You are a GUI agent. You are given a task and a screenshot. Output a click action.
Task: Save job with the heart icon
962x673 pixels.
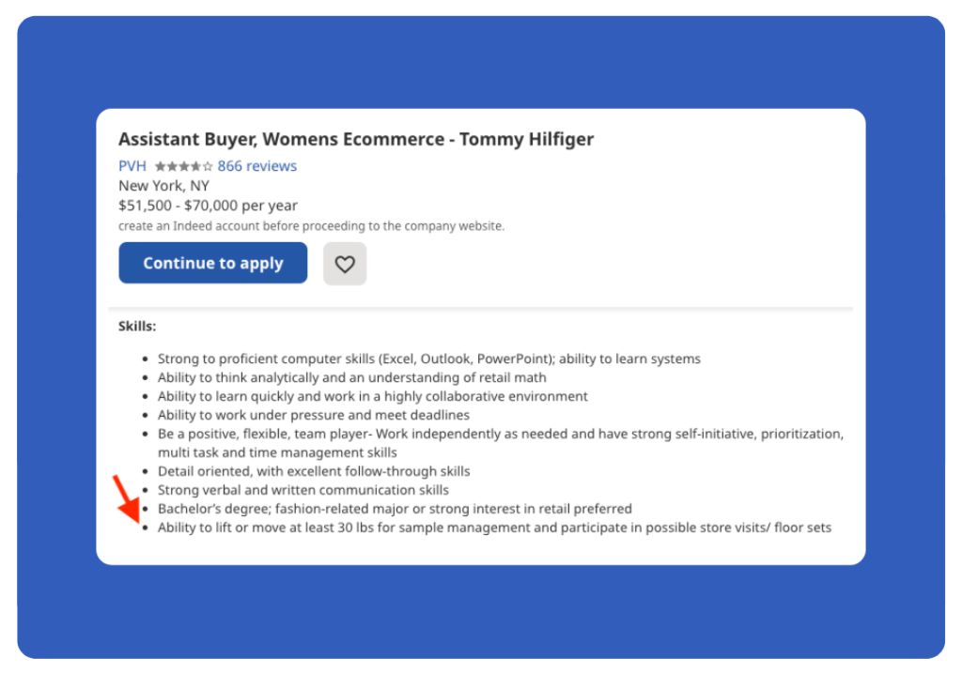pos(345,264)
